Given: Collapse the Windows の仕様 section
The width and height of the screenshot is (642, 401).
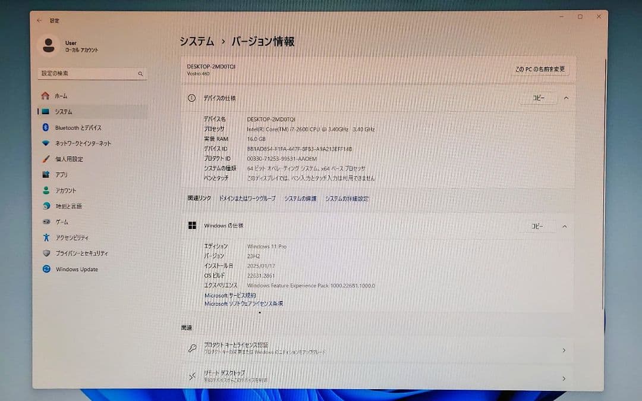Looking at the screenshot, I should pyautogui.click(x=564, y=226).
